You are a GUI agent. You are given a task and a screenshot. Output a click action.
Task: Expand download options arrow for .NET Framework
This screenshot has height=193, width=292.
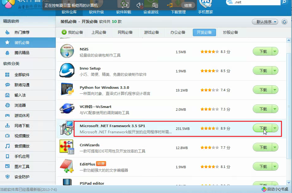click(275, 128)
